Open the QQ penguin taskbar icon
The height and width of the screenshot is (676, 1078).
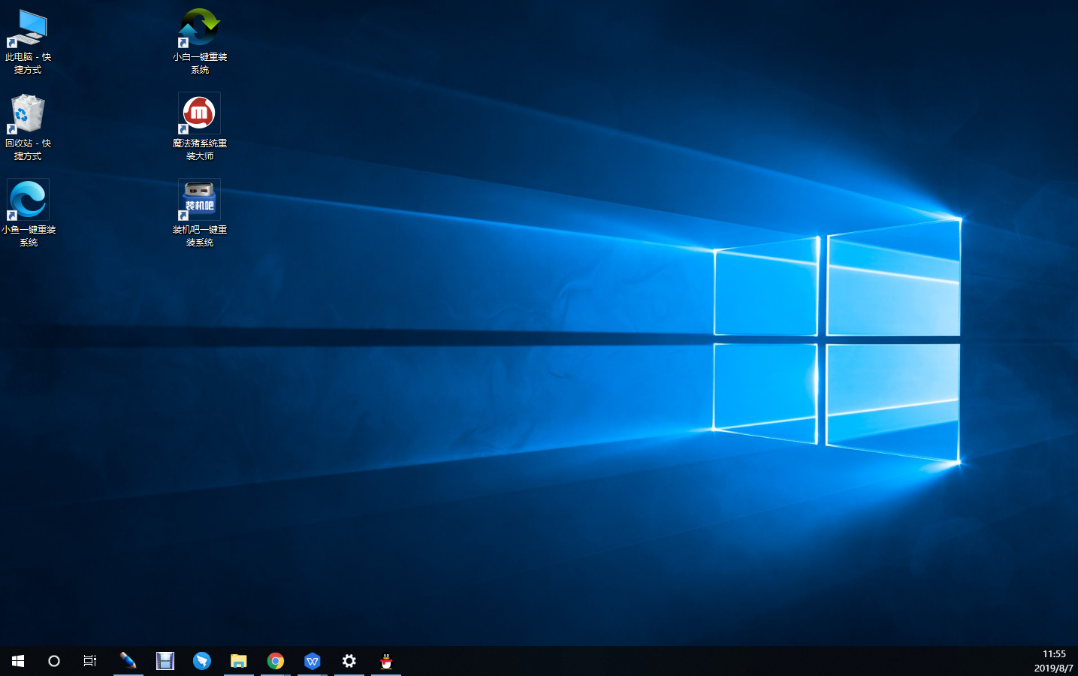click(x=386, y=661)
